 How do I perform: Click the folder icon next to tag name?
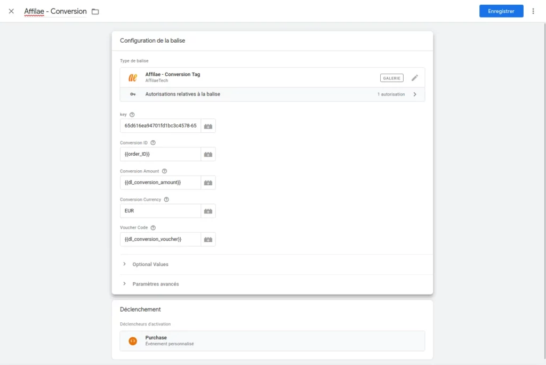click(95, 12)
